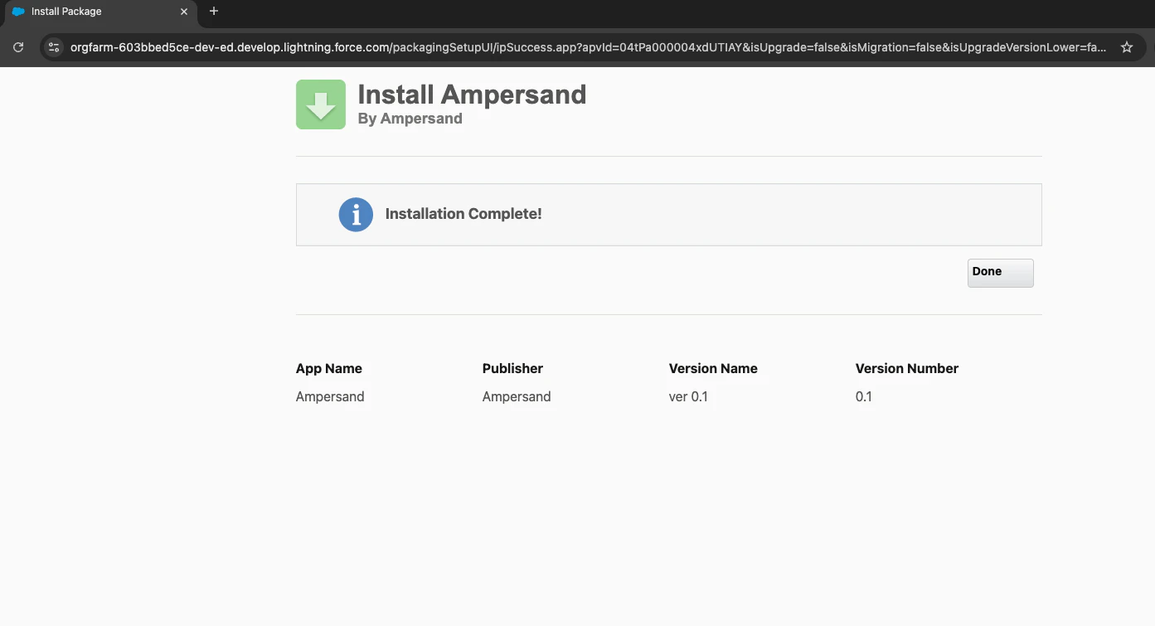The image size is (1155, 626).
Task: Click the Version Number column header
Action: tap(907, 369)
